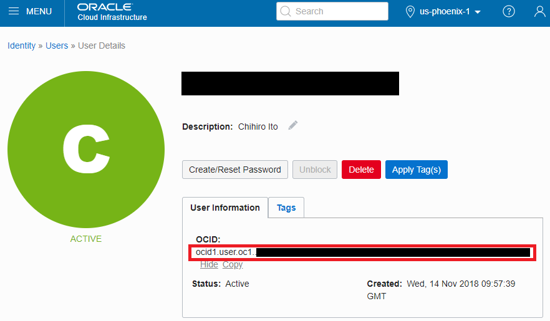Click the 'User Details' breadcrumb text

[102, 46]
